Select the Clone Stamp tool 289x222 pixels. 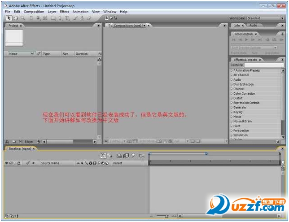tap(82, 18)
